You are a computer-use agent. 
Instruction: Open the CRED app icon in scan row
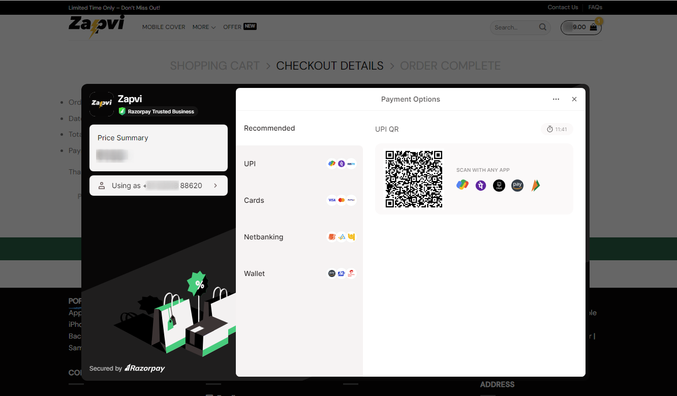pyautogui.click(x=499, y=185)
